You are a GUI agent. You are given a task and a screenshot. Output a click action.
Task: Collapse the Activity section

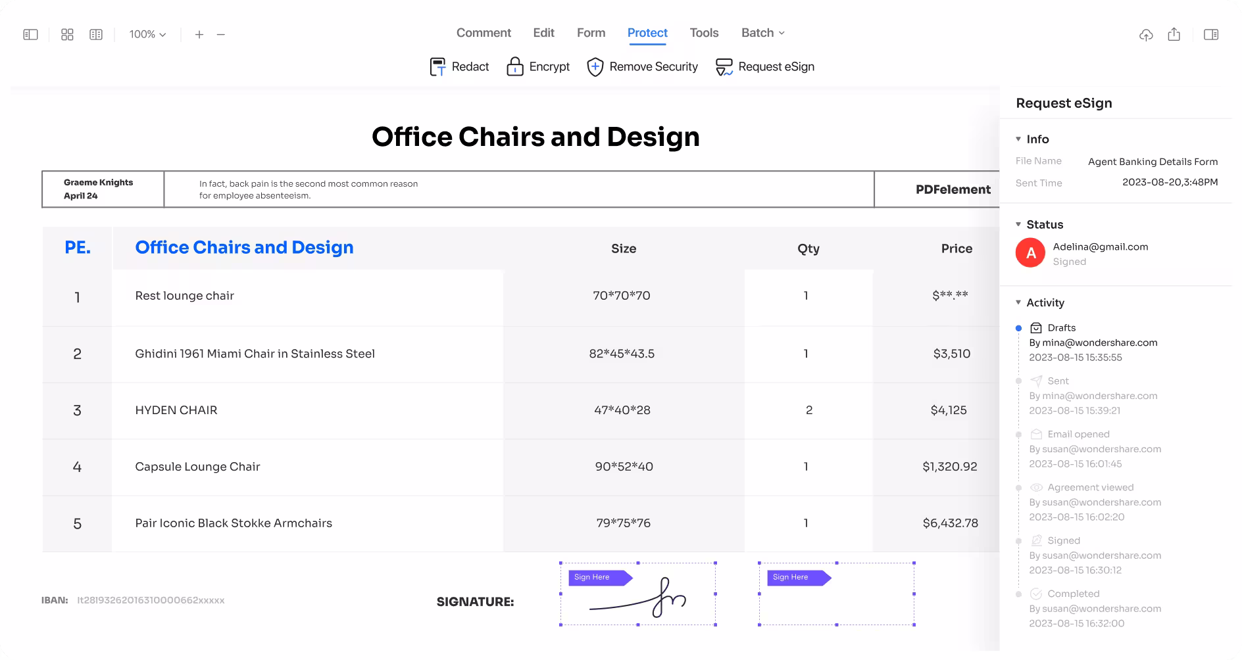tap(1018, 302)
